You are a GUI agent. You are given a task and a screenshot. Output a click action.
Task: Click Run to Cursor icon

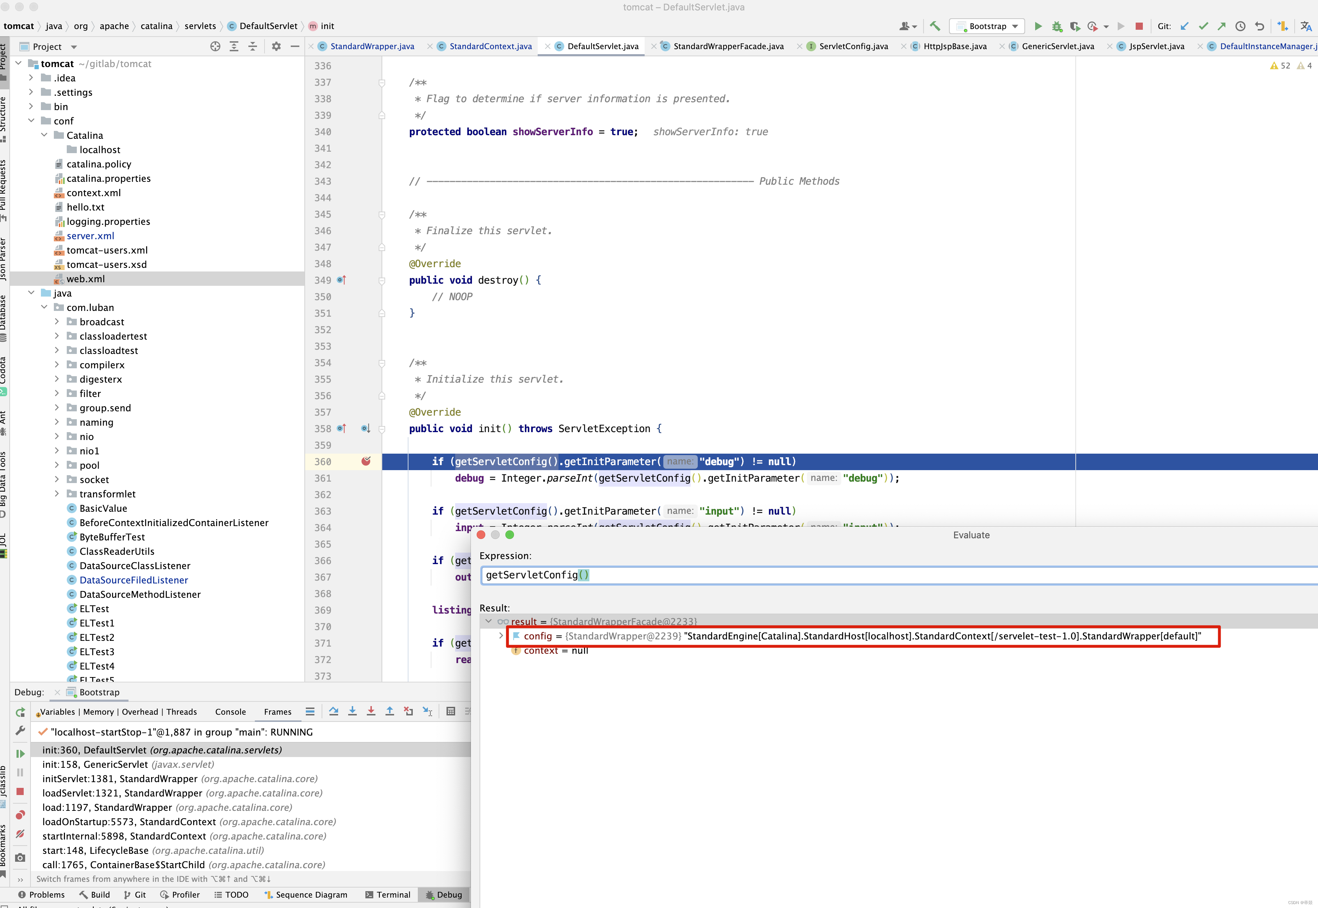[427, 711]
